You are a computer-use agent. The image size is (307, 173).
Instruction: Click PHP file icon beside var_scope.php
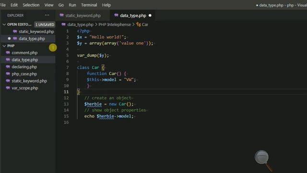pos(8,88)
